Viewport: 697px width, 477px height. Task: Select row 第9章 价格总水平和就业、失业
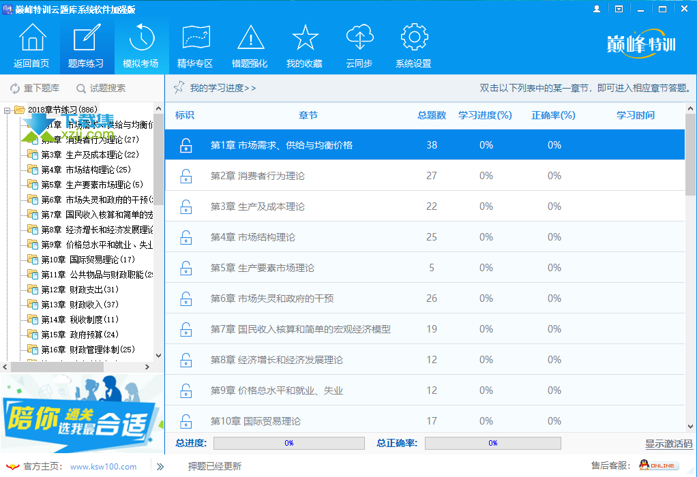pos(424,390)
